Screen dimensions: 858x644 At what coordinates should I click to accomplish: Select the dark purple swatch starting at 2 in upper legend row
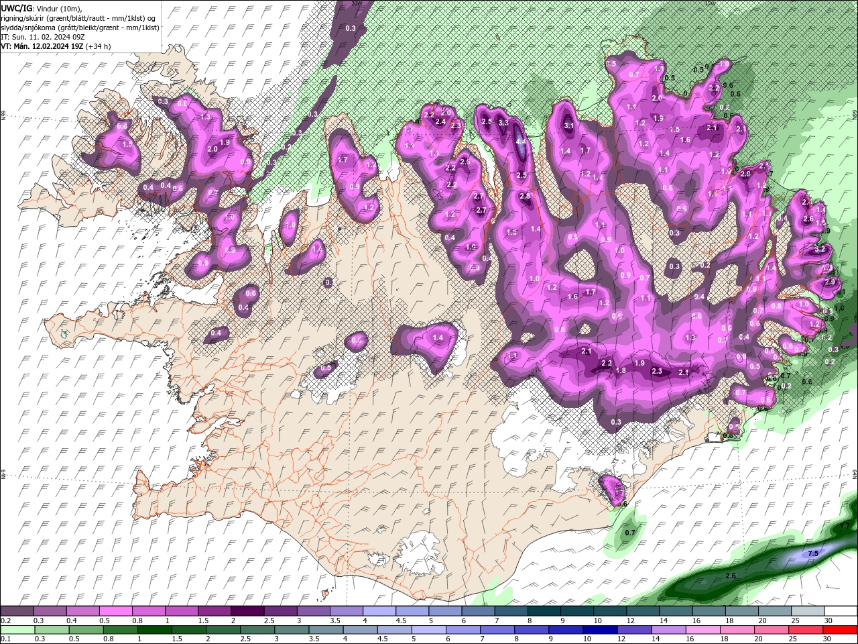[x=247, y=611]
